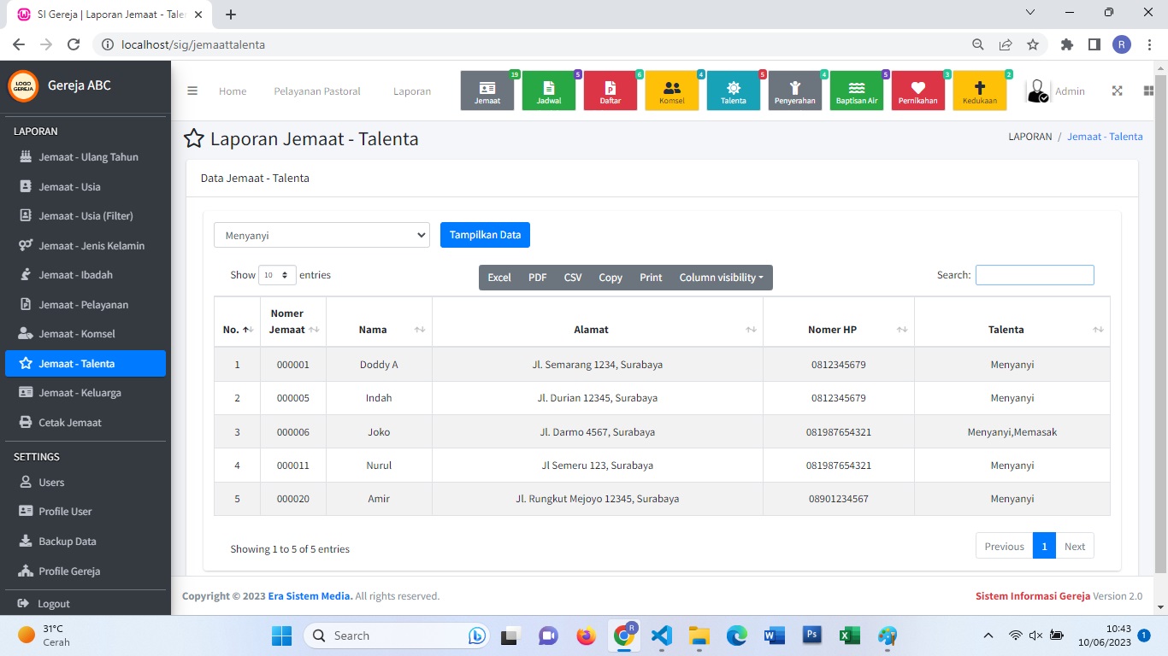1168x656 pixels.
Task: Open the Pelayanan Pastoral menu
Action: [x=317, y=91]
